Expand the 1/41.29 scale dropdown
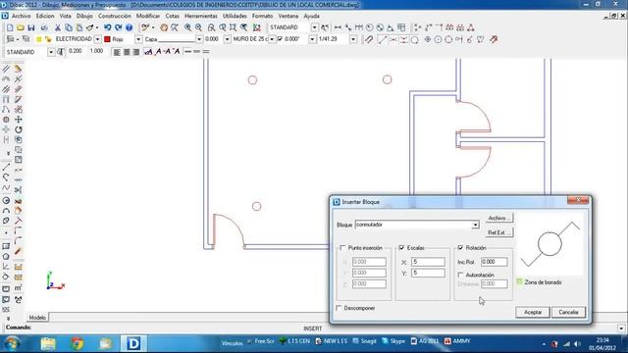Viewport: 628px width, 353px height. point(353,39)
